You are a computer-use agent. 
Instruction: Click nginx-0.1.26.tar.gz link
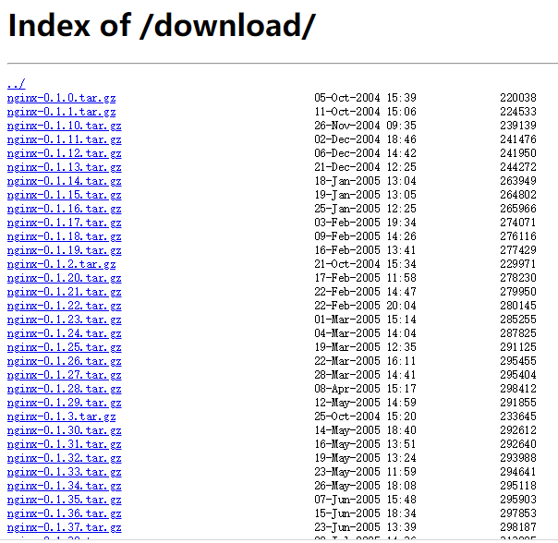point(64,361)
